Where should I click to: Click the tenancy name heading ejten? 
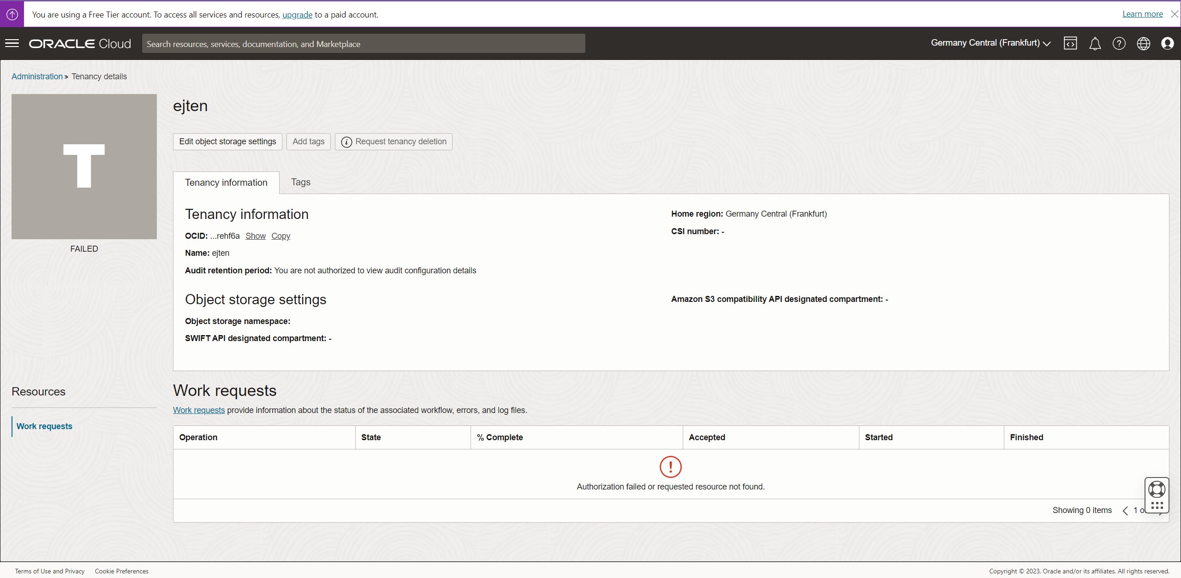pyautogui.click(x=190, y=106)
